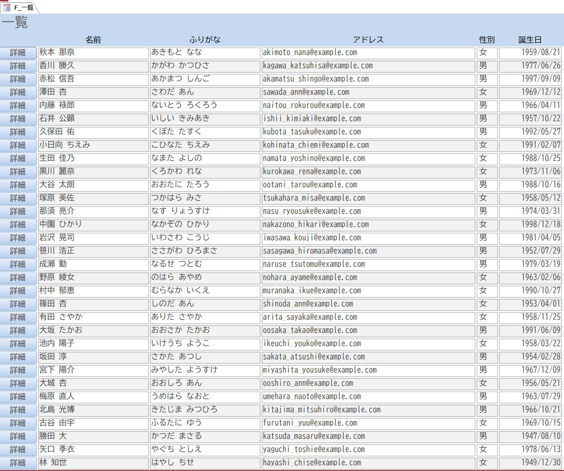This screenshot has height=471, width=564.
Task: Click birthday 1963/02/06
Action: (x=530, y=278)
